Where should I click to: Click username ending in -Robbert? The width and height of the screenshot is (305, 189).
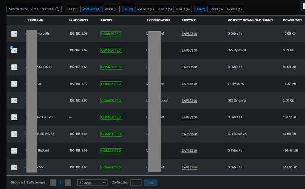coord(37,150)
